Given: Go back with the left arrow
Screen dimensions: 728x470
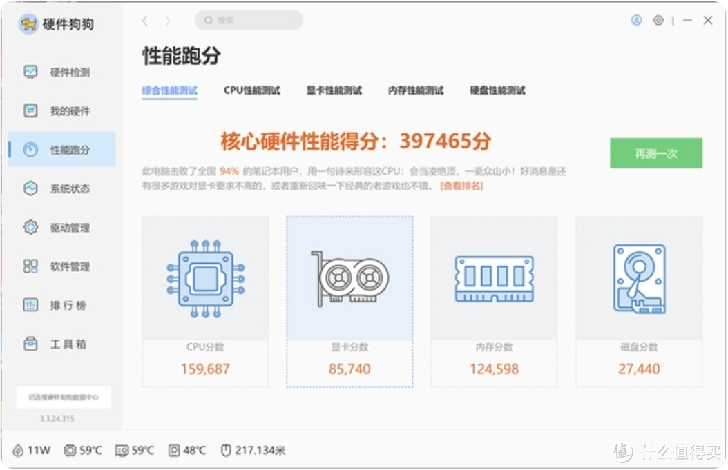Looking at the screenshot, I should [145, 21].
